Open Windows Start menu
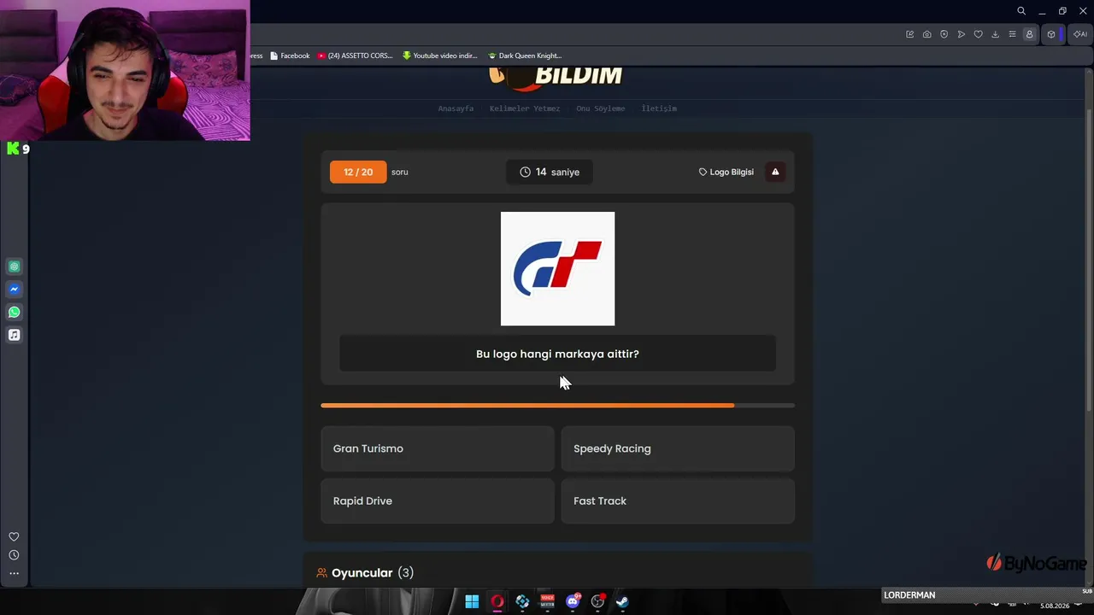Viewport: 1094px width, 615px height. tap(472, 601)
